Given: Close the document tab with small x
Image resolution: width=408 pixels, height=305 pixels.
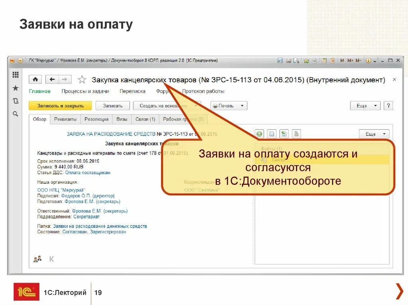Looking at the screenshot, I should coord(394,80).
